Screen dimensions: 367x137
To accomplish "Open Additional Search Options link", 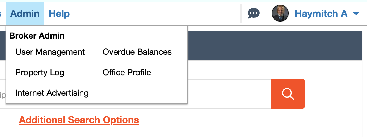I will click(79, 120).
